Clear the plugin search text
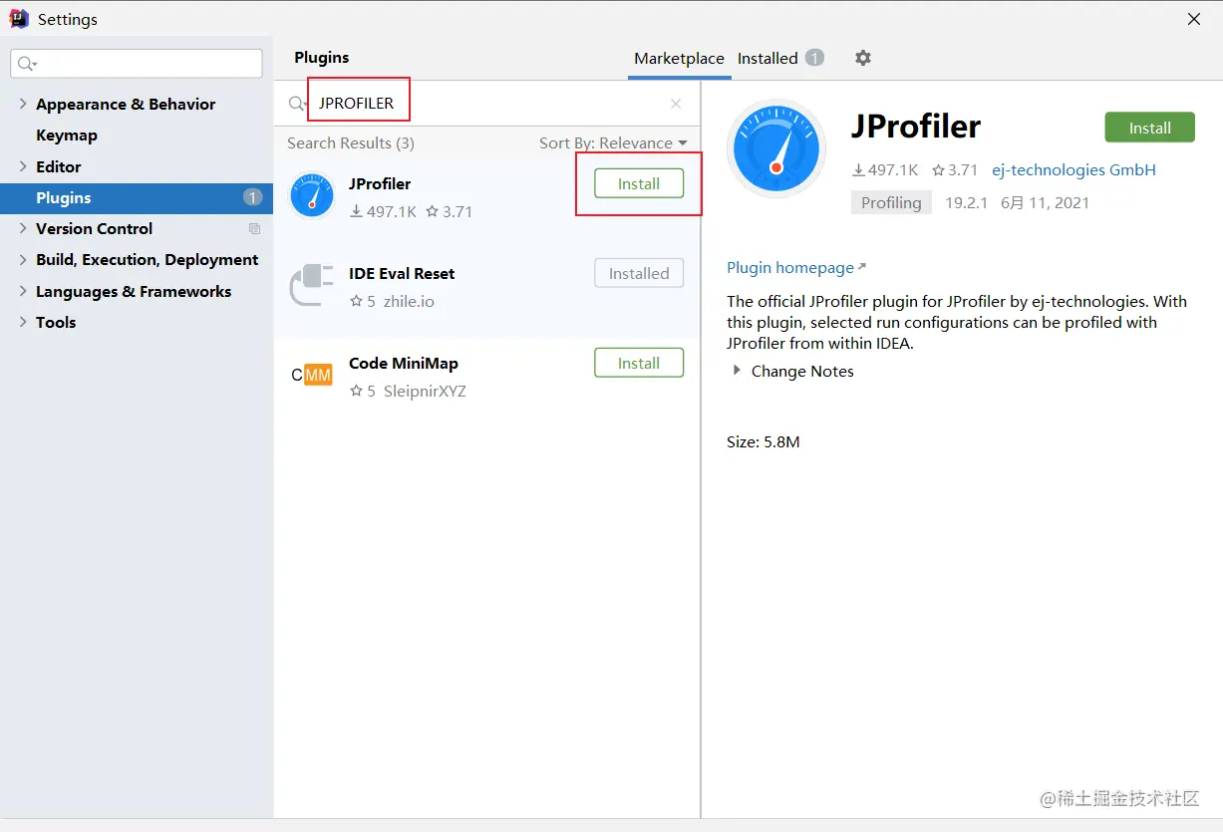Screen dimensions: 1223x832 [x=676, y=104]
